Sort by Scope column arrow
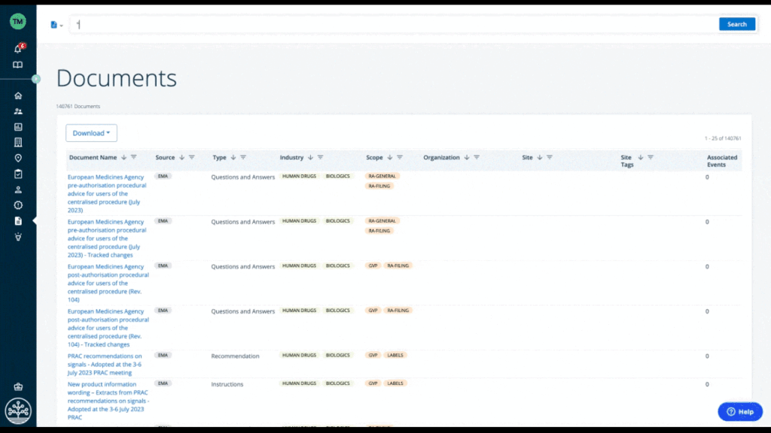 point(390,158)
